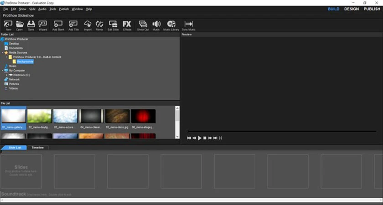Open the Import tool

88,26
